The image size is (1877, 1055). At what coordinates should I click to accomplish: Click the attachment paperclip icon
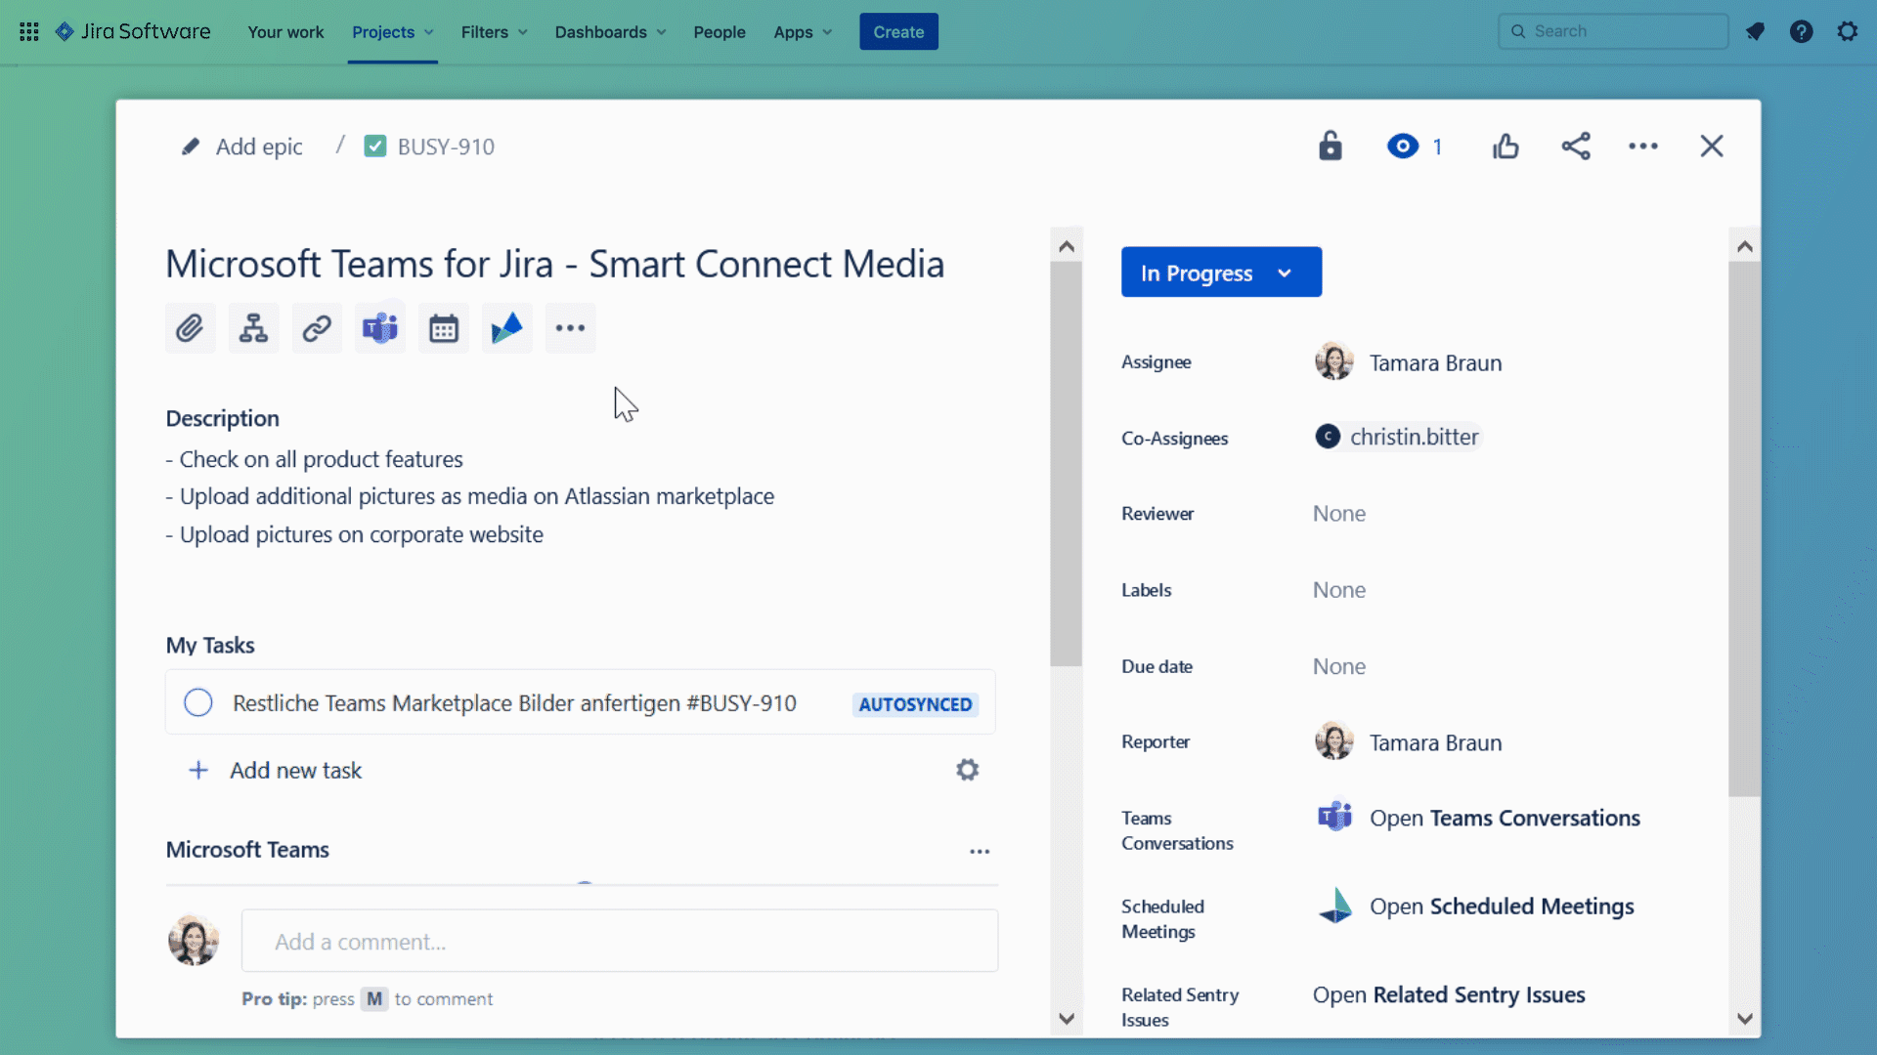(190, 328)
